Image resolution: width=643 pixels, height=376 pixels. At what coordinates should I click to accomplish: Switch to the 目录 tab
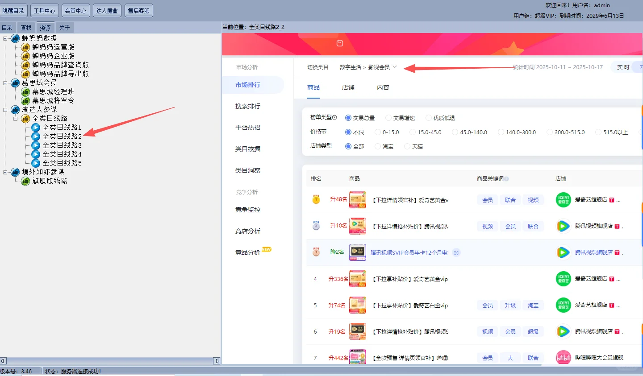[7, 28]
